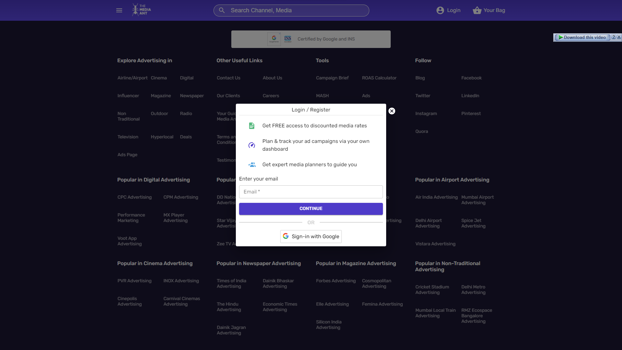The image size is (622, 350).
Task: Open the Campaign Brief link
Action: pos(332,78)
